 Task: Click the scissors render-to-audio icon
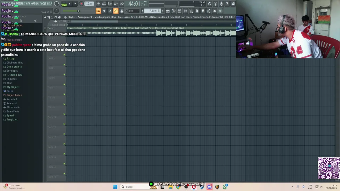(215, 4)
